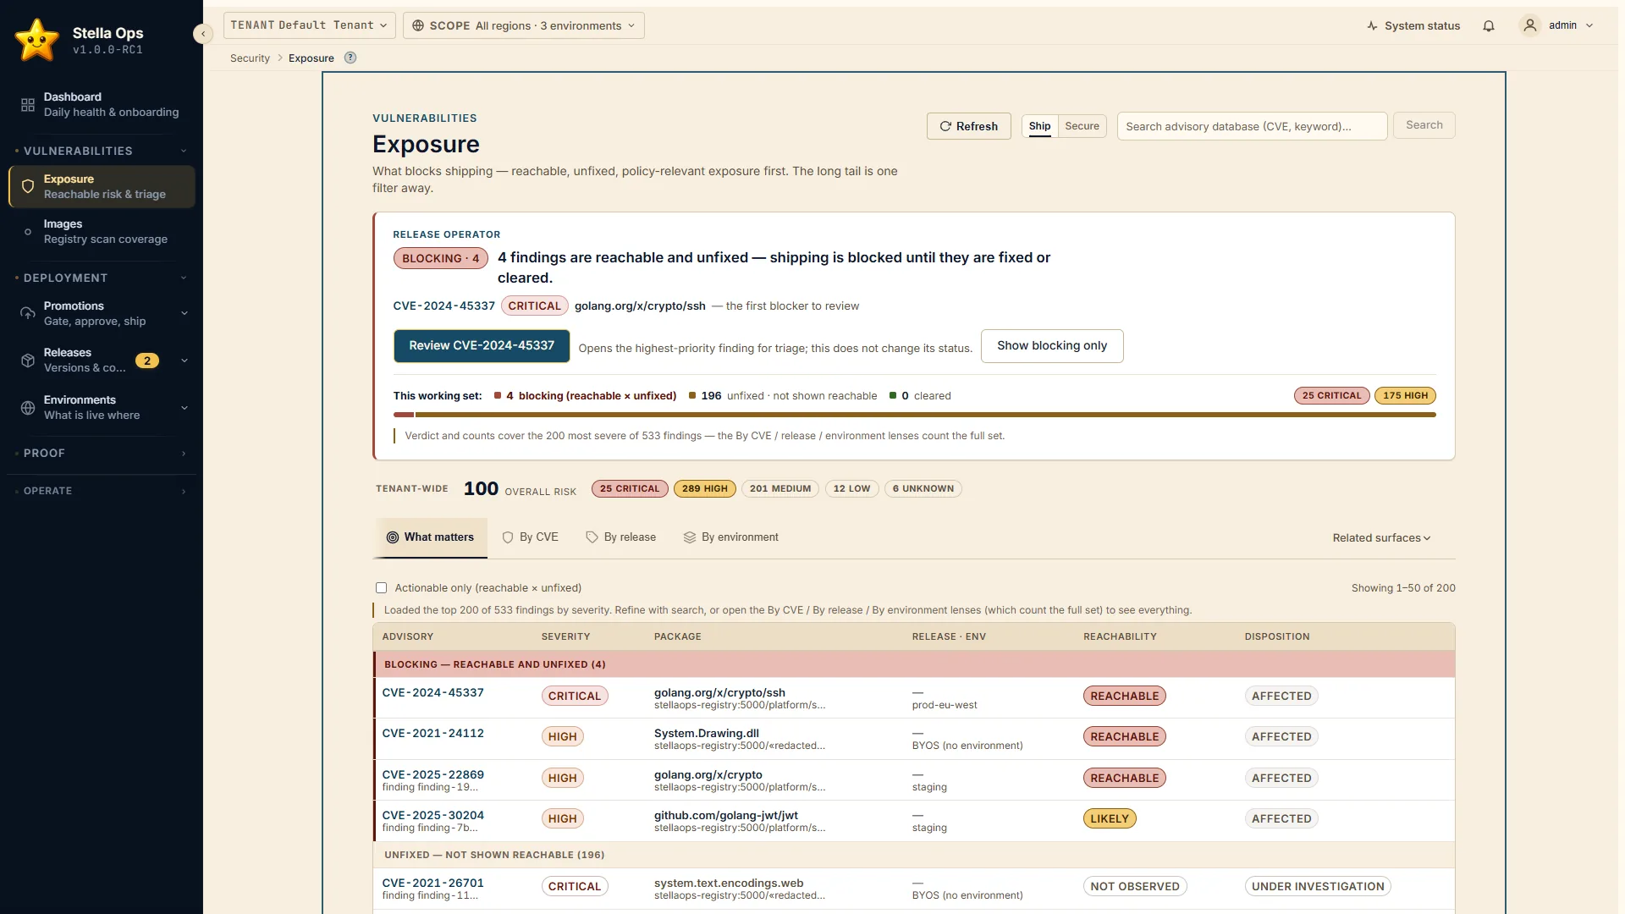Switch to Ship mode toggle
The width and height of the screenshot is (1625, 914).
[1039, 126]
